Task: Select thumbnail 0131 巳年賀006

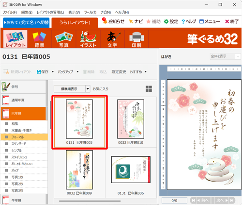Action: pos(131,172)
